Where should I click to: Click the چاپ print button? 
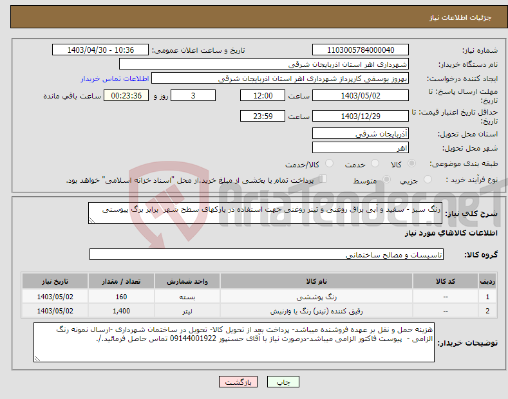coord(283,382)
